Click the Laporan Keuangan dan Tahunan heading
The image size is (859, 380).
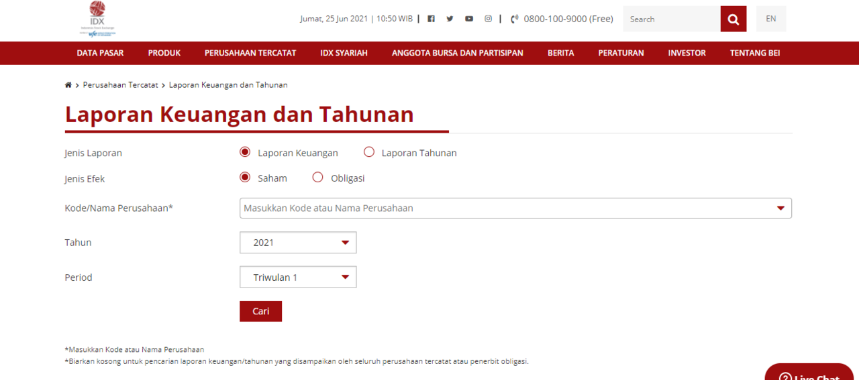[240, 115]
